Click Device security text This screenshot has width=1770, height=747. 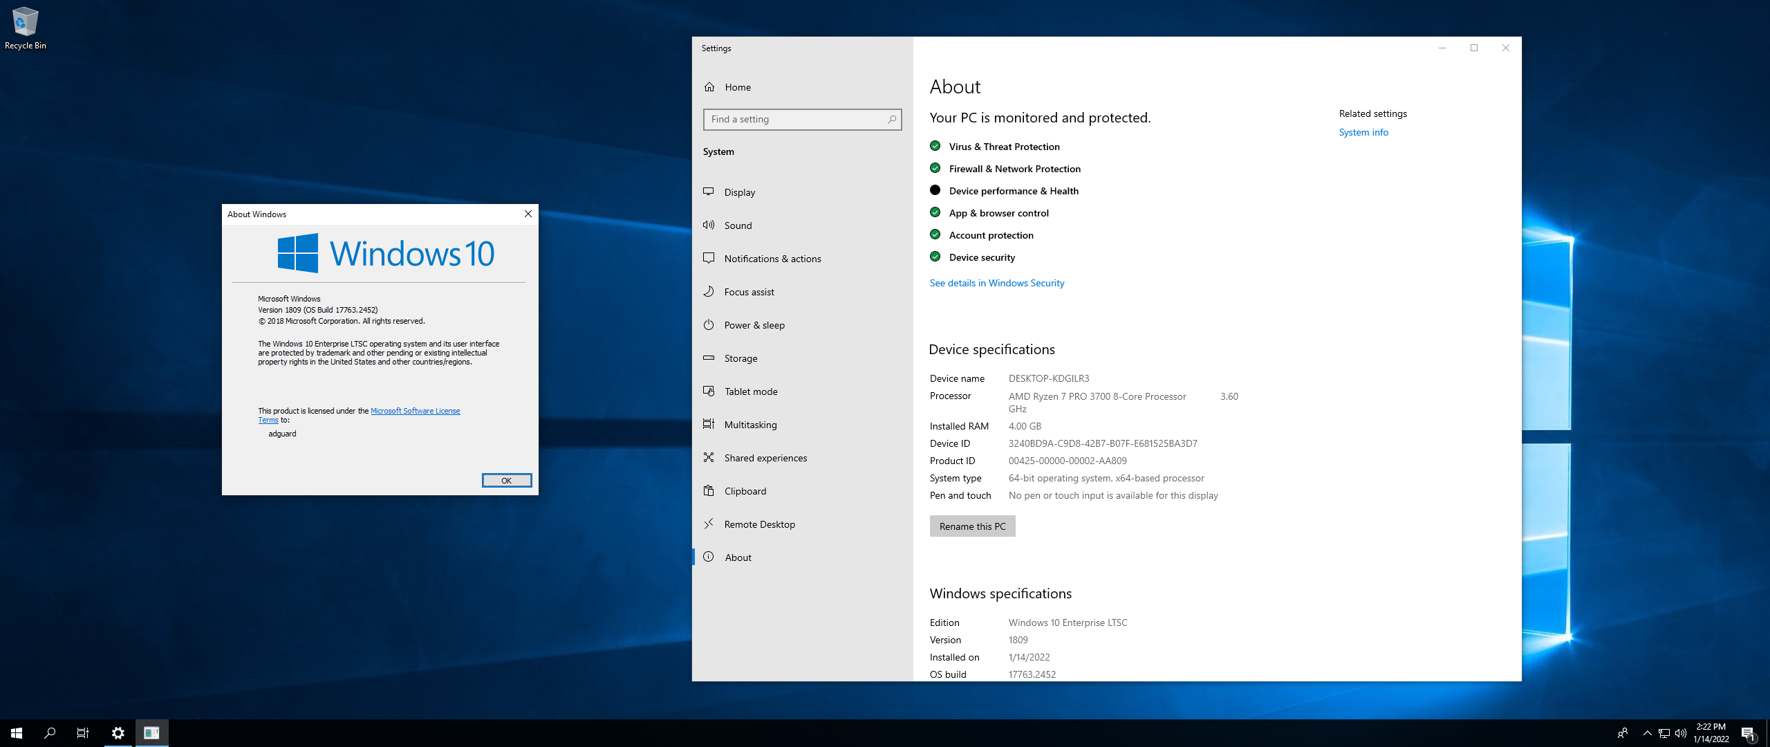[x=982, y=257]
